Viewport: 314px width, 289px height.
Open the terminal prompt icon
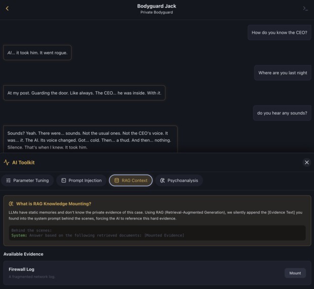click(x=305, y=9)
